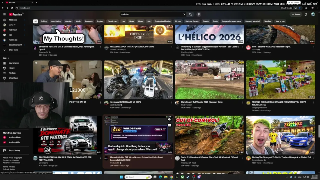Select the Gaming filter chip
The height and width of the screenshot is (180, 320).
tap(68, 21)
